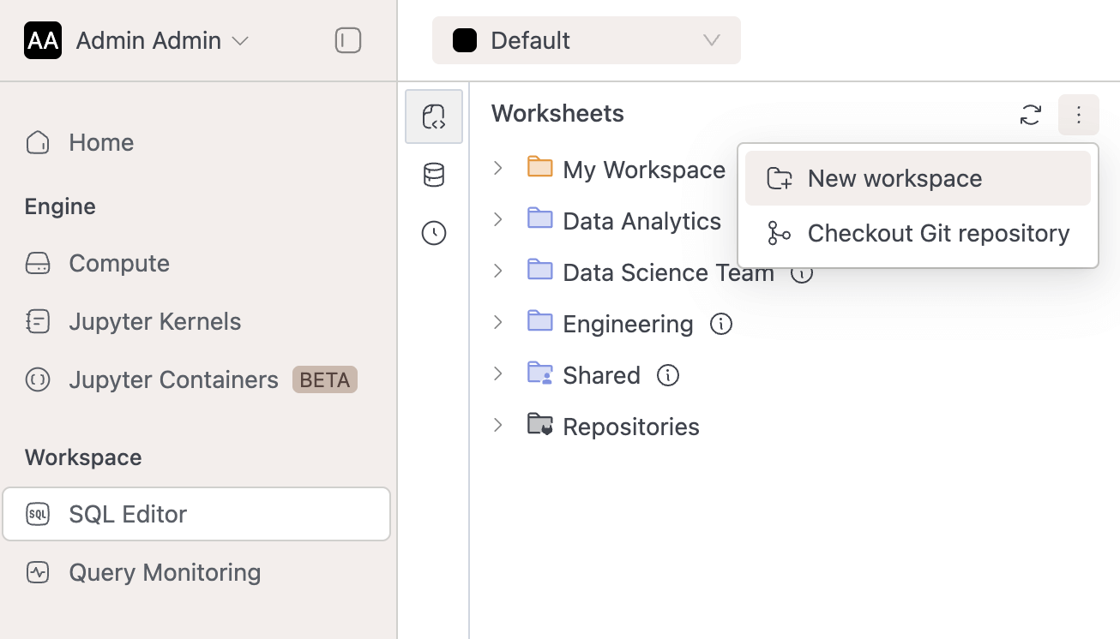Open the Admin Admin account dropdown
This screenshot has height=639, width=1120.
click(162, 40)
